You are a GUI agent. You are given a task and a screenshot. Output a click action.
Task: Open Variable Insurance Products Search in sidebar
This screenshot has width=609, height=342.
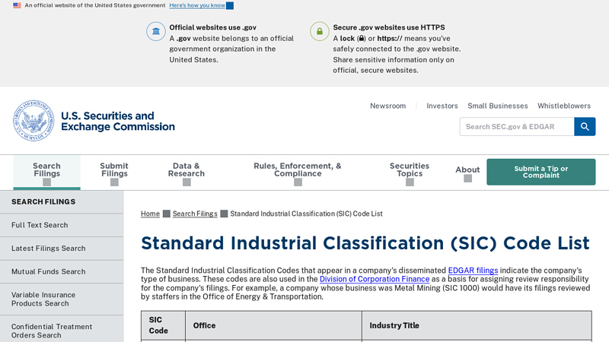pos(62,299)
